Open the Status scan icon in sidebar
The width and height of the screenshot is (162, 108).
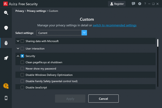tap(6, 13)
